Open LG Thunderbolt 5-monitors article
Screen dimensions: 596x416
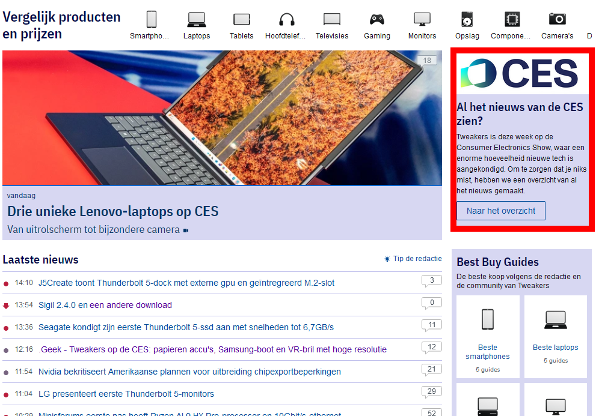pyautogui.click(x=126, y=394)
